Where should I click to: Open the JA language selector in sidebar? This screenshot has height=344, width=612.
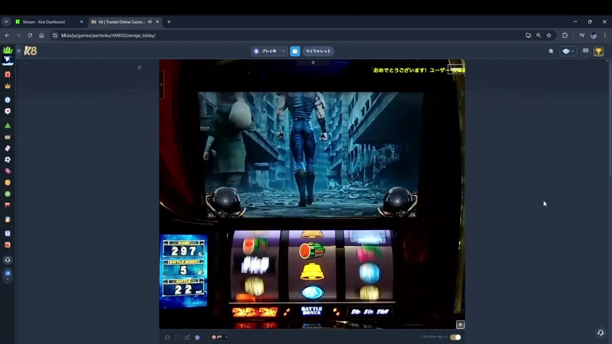tap(7, 275)
